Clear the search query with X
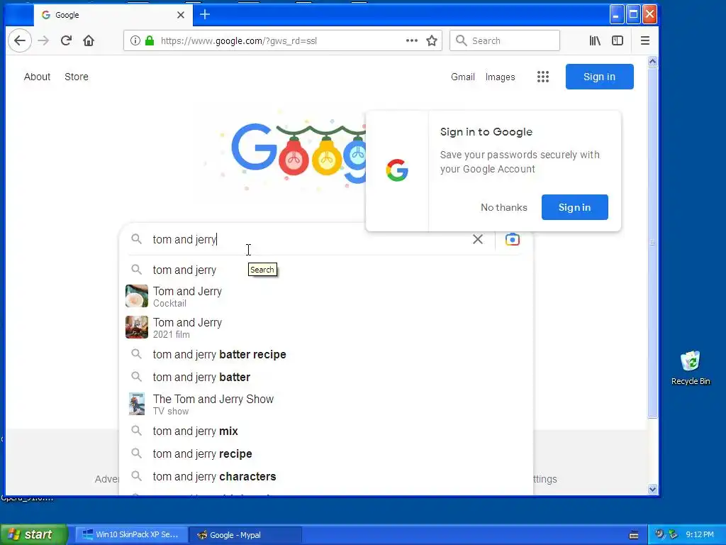The height and width of the screenshot is (545, 726). coord(477,239)
